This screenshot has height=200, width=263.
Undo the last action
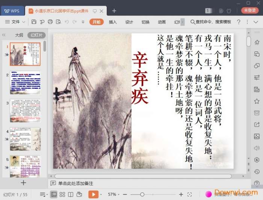(x=67, y=22)
